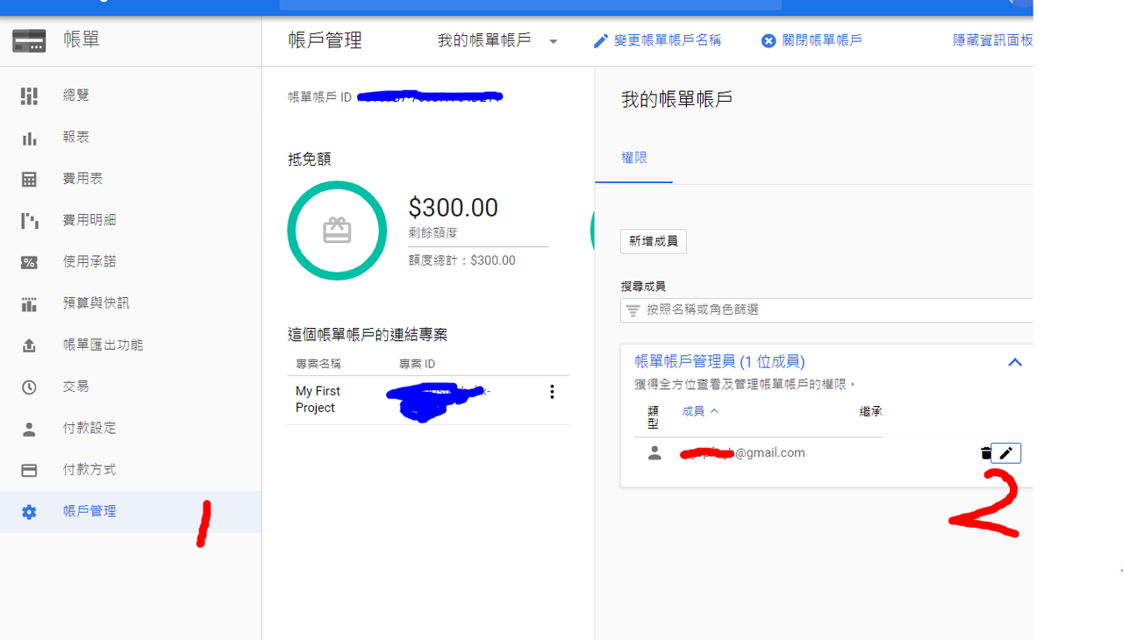Switch to the 權限 tab
The width and height of the screenshot is (1123, 640).
click(x=634, y=158)
